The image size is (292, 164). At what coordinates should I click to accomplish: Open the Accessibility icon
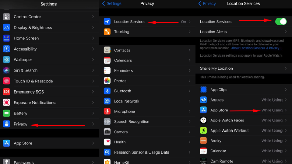7,49
